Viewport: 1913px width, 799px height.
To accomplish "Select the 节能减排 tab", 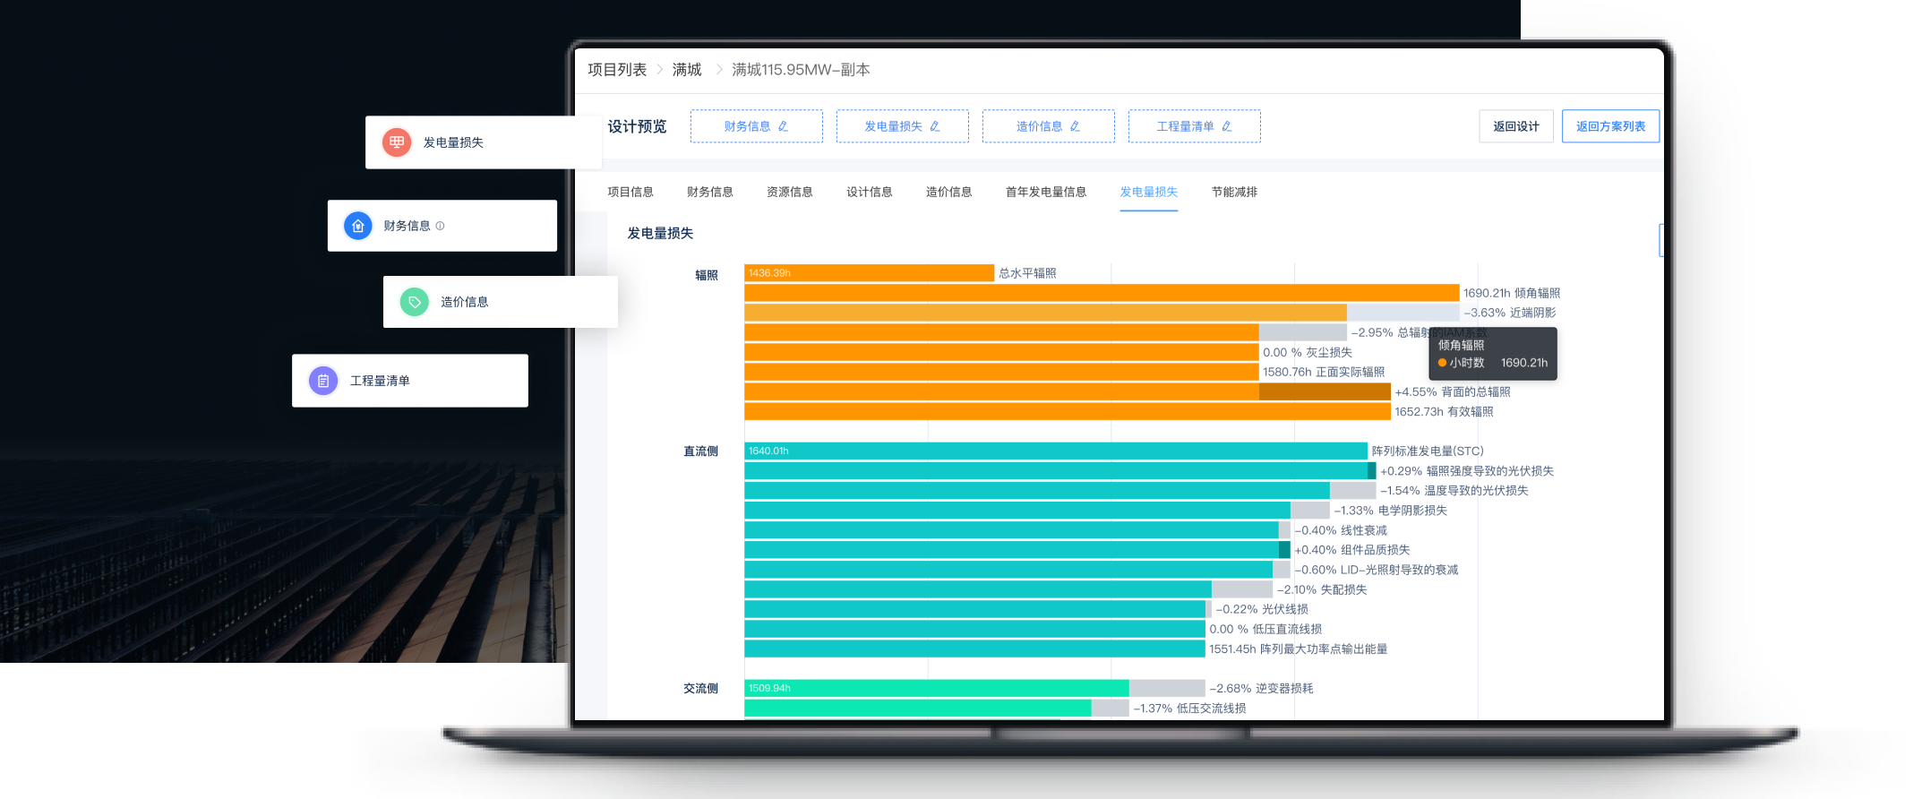I will (1234, 192).
